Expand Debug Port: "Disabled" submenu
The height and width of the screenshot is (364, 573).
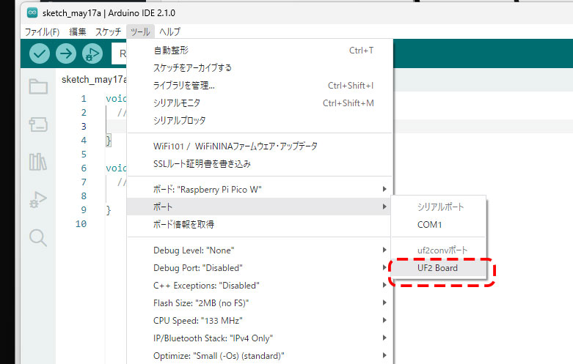pos(260,268)
